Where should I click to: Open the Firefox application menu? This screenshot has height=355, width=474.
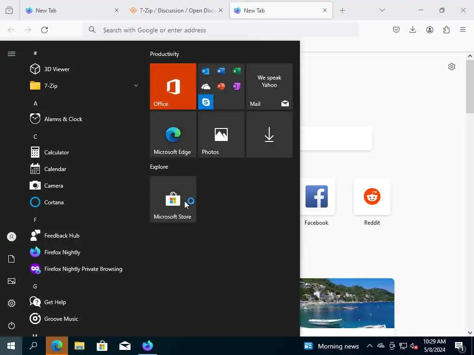(463, 30)
